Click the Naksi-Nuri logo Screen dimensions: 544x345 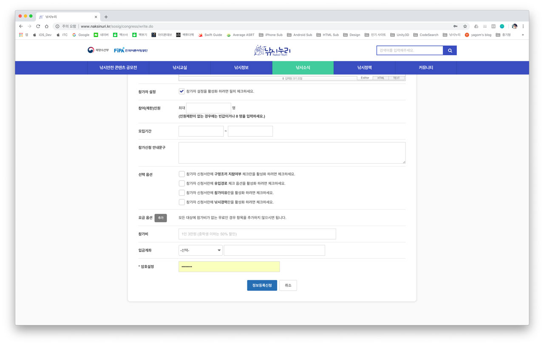272,51
